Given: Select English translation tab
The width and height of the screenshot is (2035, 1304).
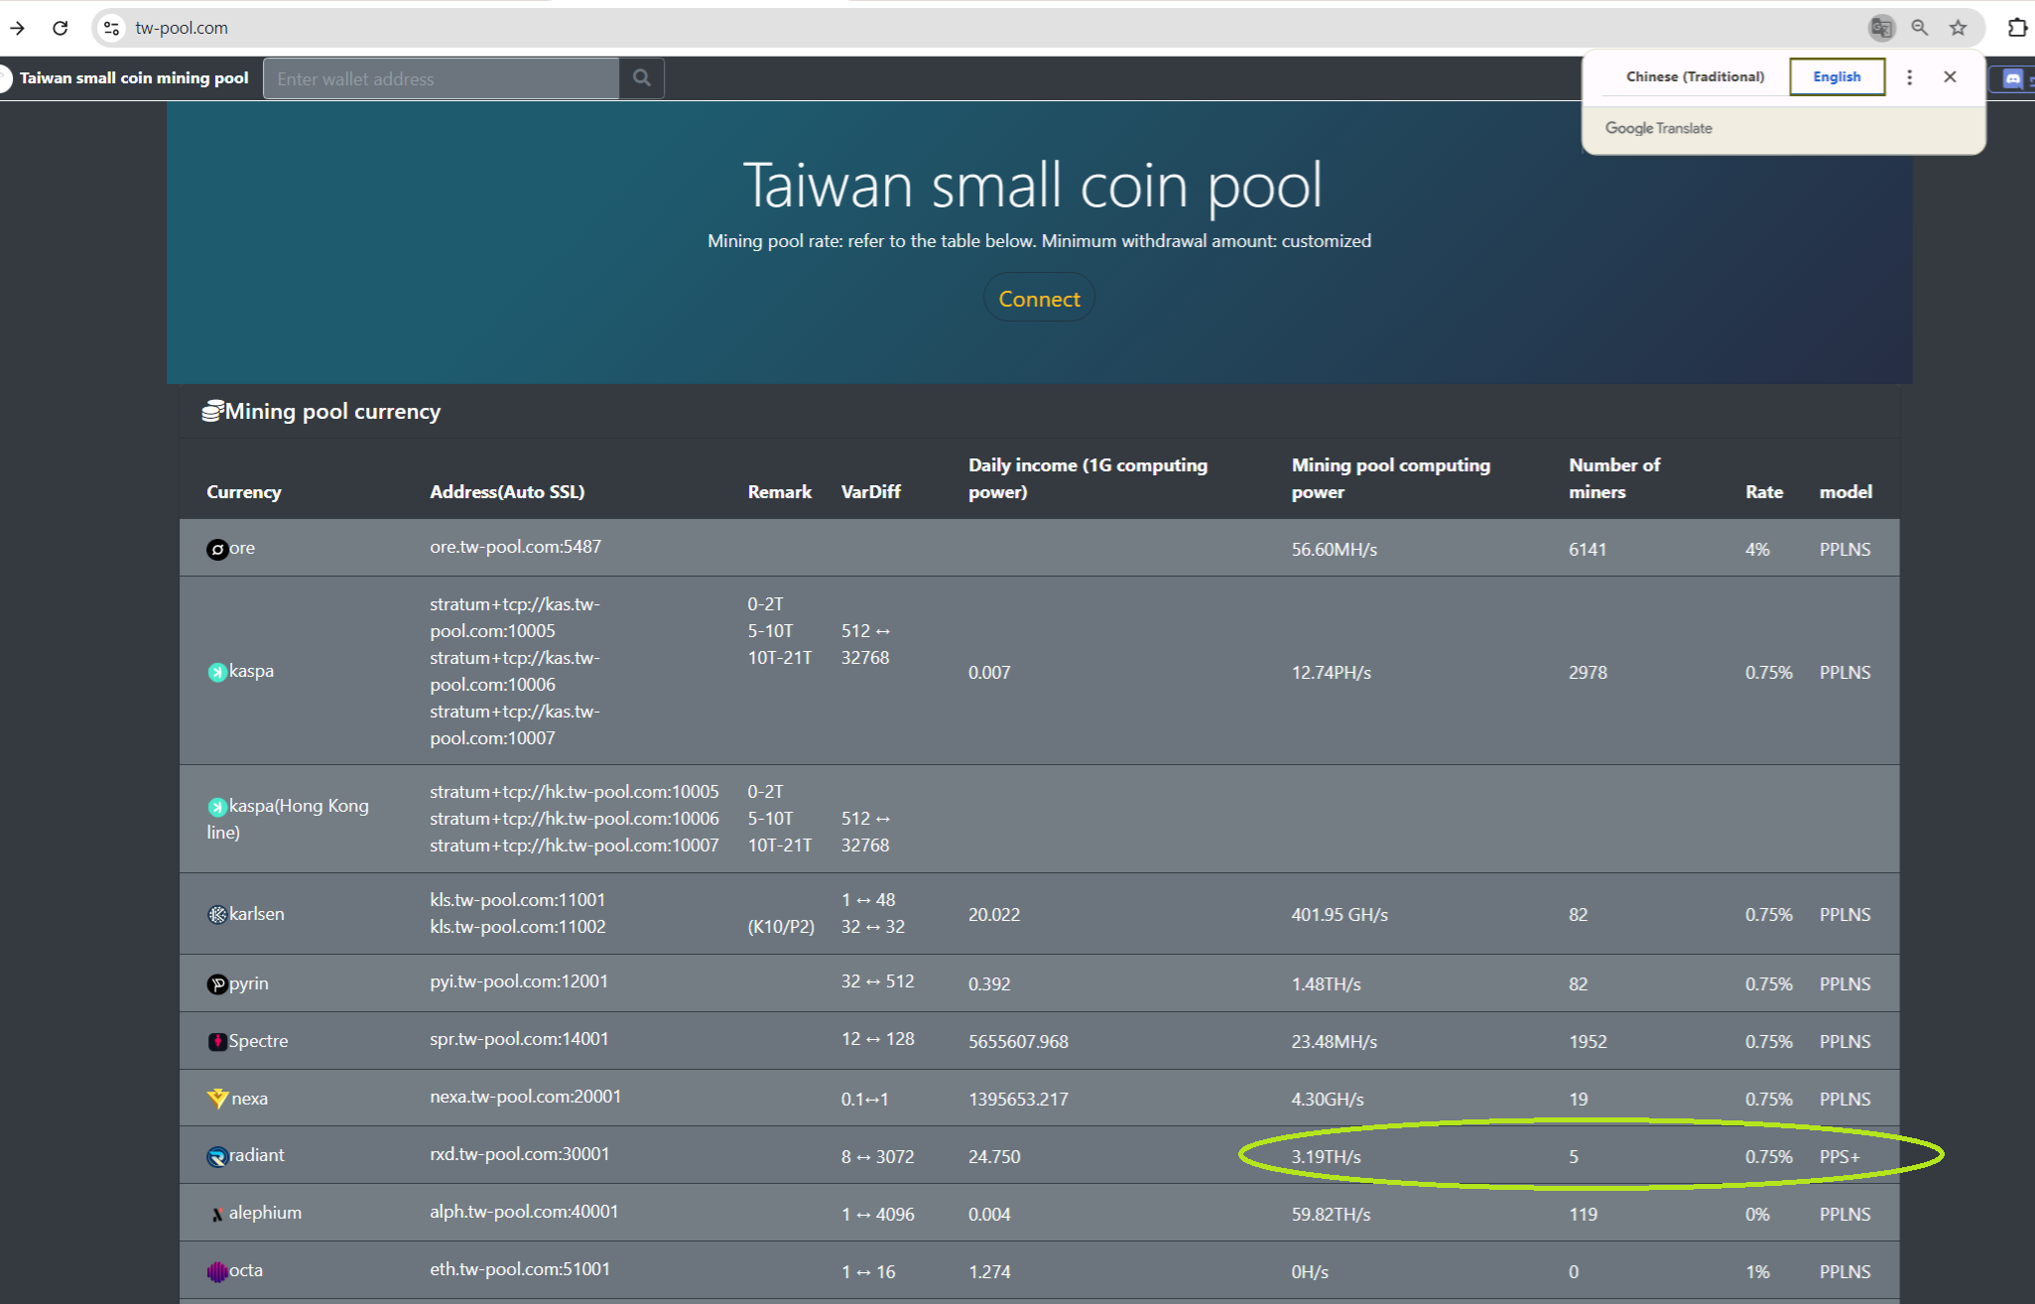Looking at the screenshot, I should [1837, 76].
